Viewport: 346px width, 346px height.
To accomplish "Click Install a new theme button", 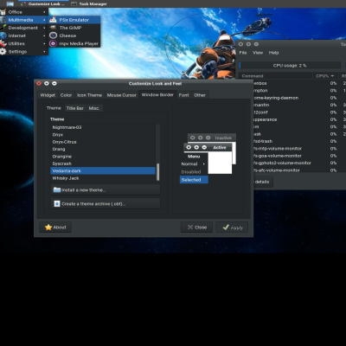I will tap(106, 190).
